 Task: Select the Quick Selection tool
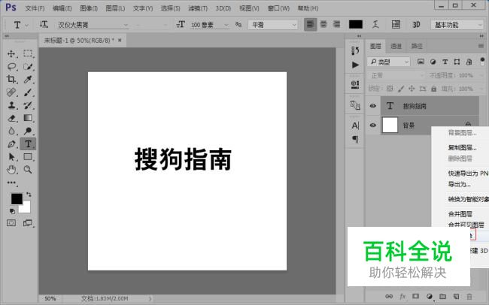pyautogui.click(x=28, y=66)
